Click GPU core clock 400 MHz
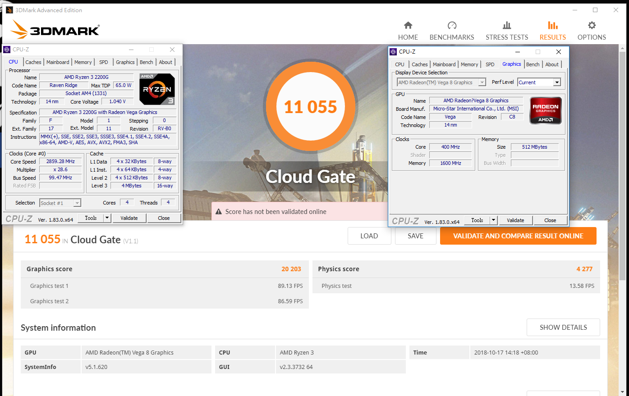The height and width of the screenshot is (396, 629). pyautogui.click(x=450, y=147)
